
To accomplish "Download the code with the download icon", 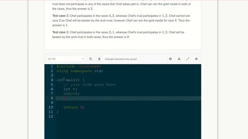I will [x=179, y=59].
